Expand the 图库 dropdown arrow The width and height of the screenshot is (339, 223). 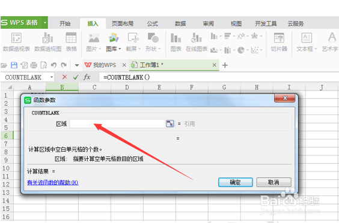(120, 49)
